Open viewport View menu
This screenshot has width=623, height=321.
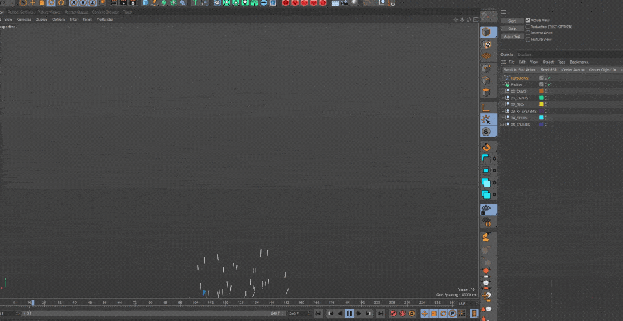tap(8, 19)
